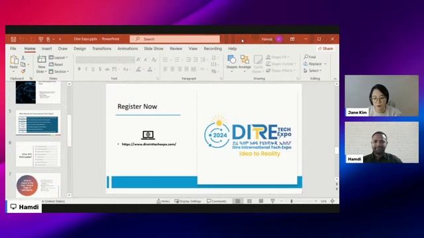Select slide 6 thumbnail
Image resolution: width=424 pixels, height=238 pixels.
click(38, 154)
